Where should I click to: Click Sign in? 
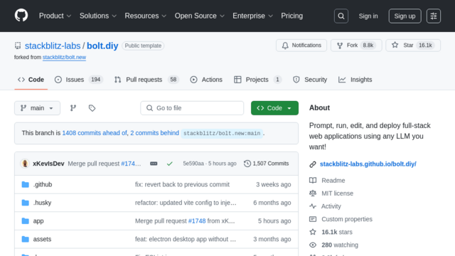(368, 16)
